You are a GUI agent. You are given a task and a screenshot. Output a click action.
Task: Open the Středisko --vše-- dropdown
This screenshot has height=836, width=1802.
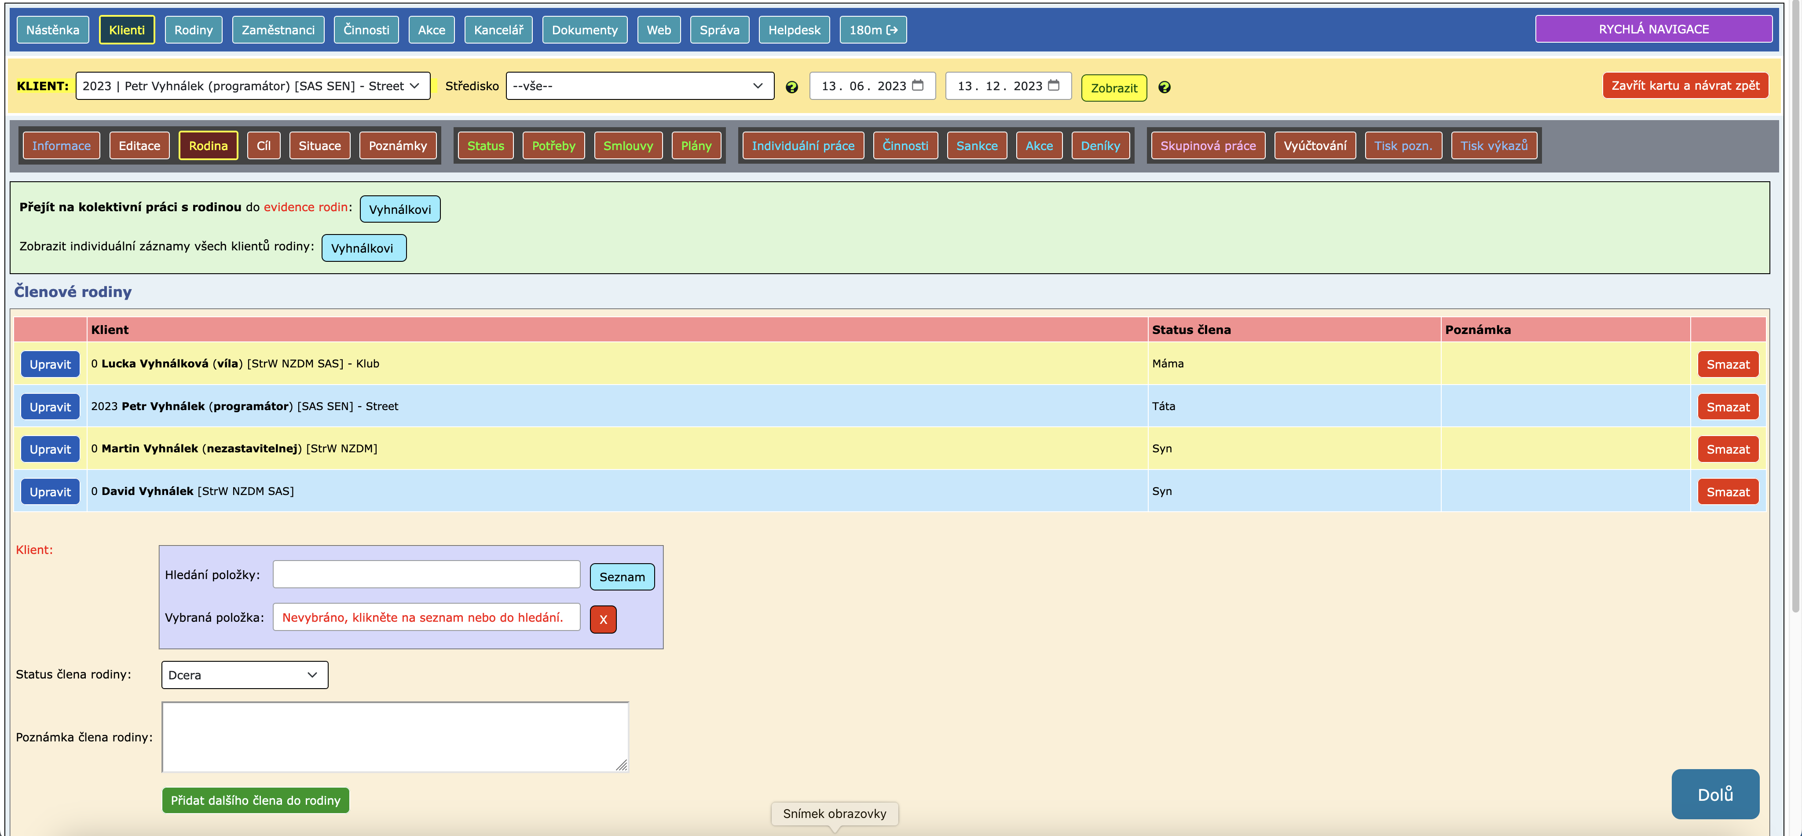(x=639, y=86)
